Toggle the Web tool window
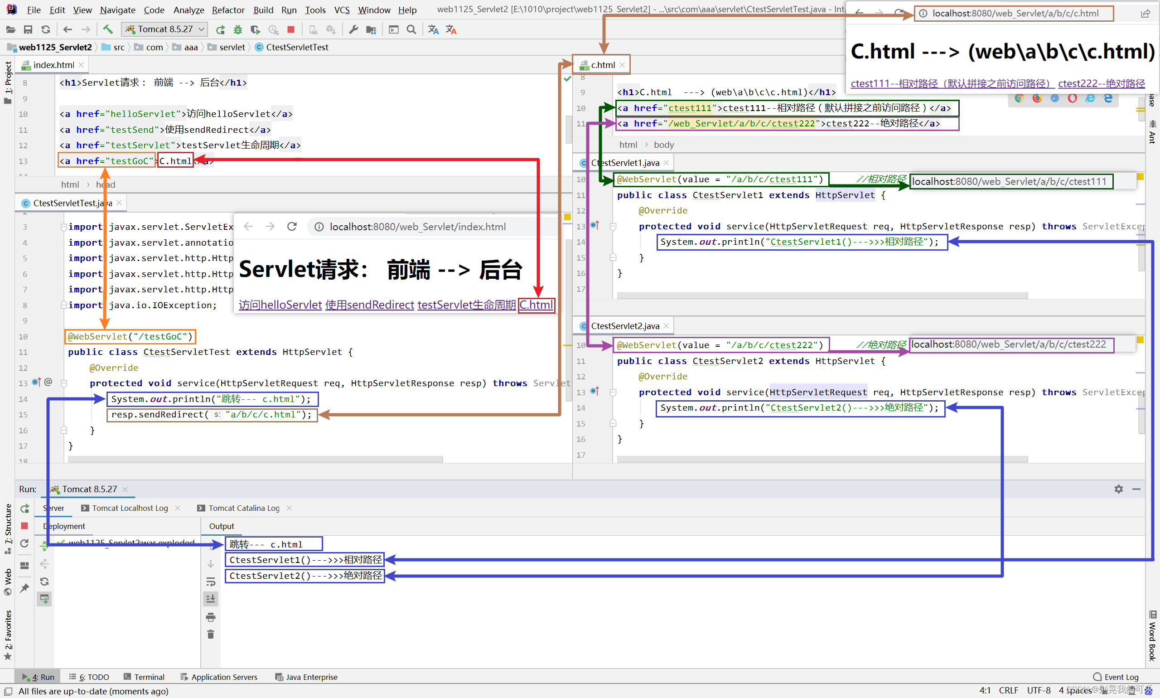1160x698 pixels. (8, 582)
